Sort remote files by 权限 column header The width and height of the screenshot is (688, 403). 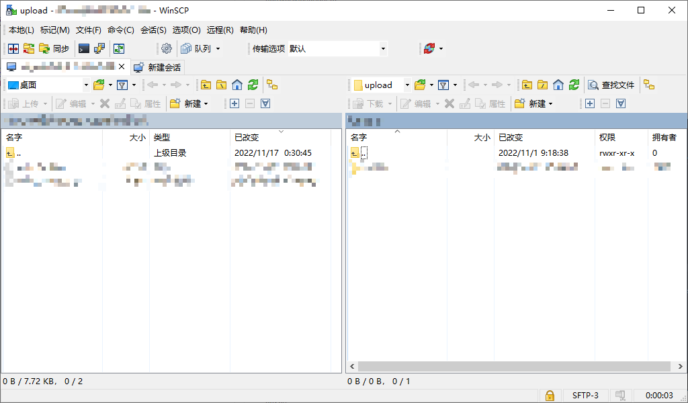point(607,137)
